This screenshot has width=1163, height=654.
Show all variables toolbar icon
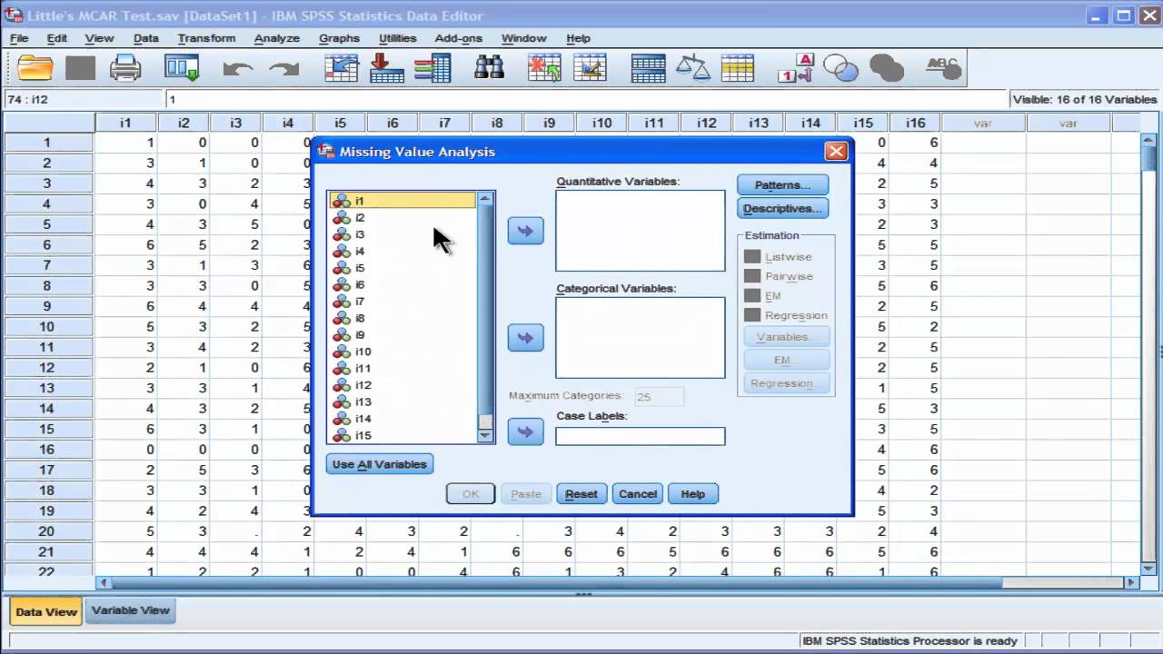coord(886,68)
